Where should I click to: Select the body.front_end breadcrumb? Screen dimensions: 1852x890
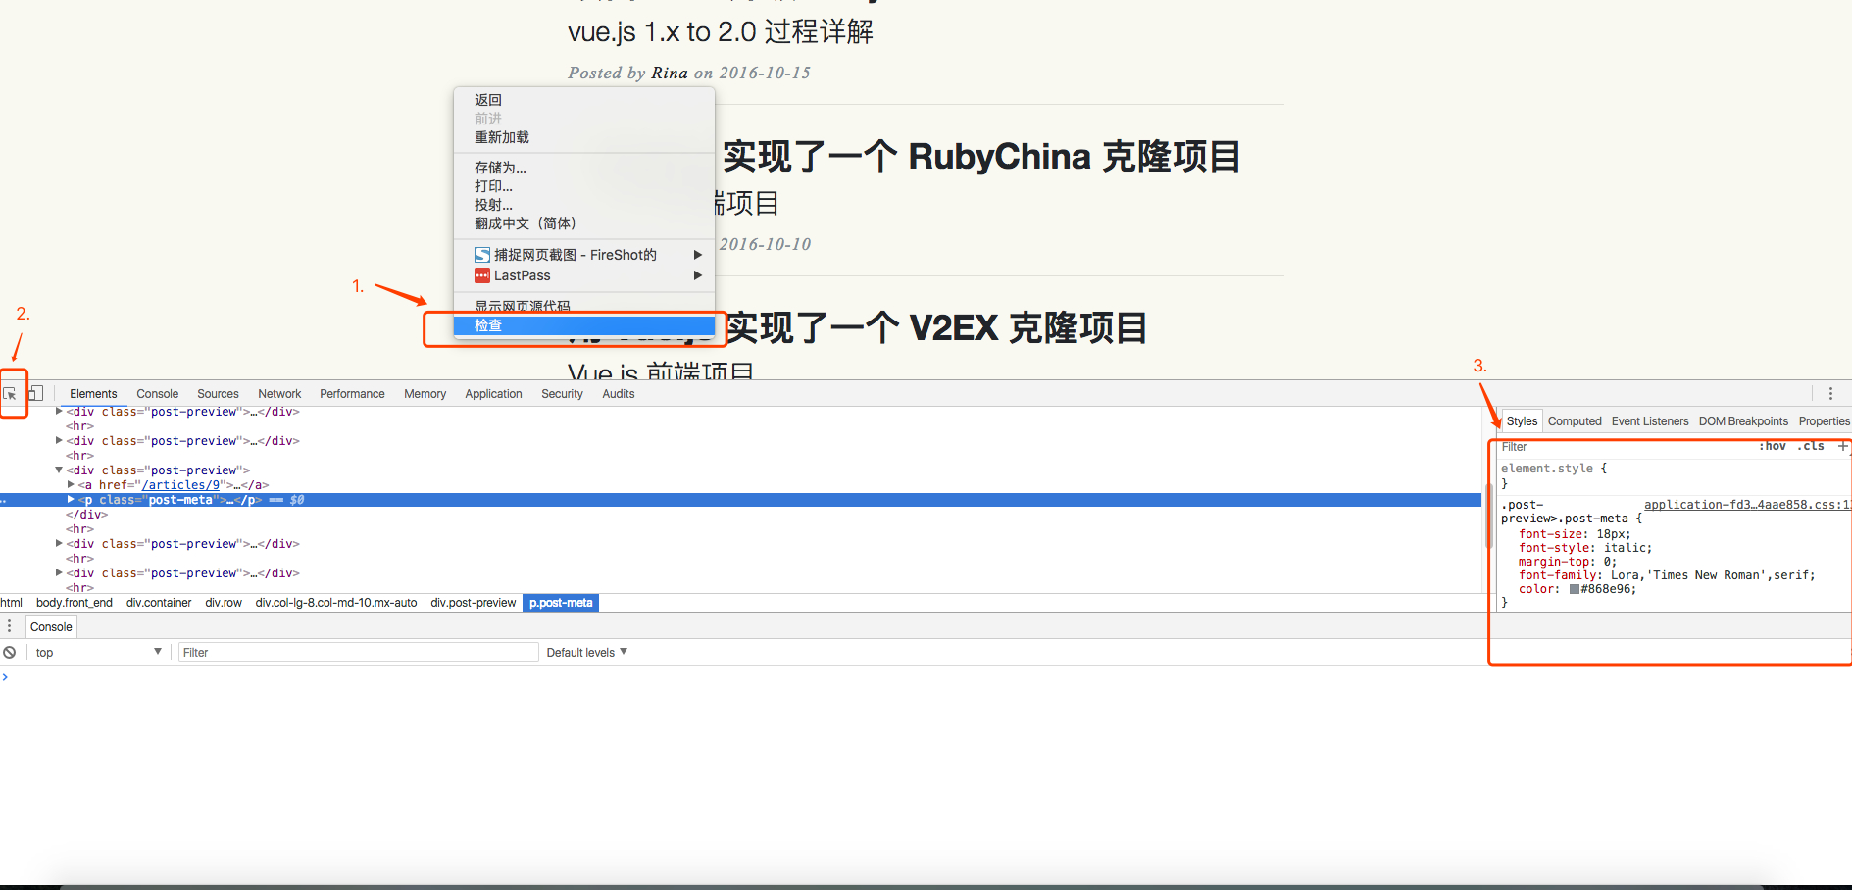(75, 603)
